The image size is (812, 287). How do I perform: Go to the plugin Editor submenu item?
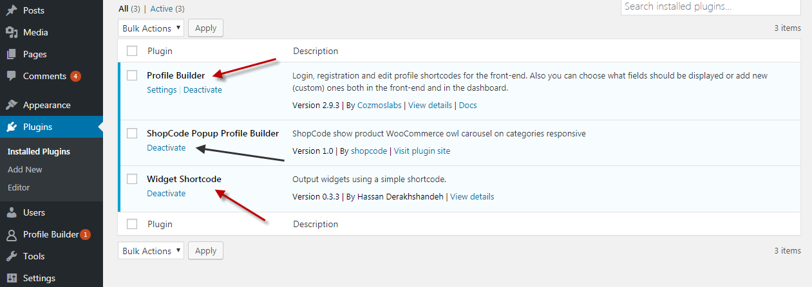coord(19,187)
